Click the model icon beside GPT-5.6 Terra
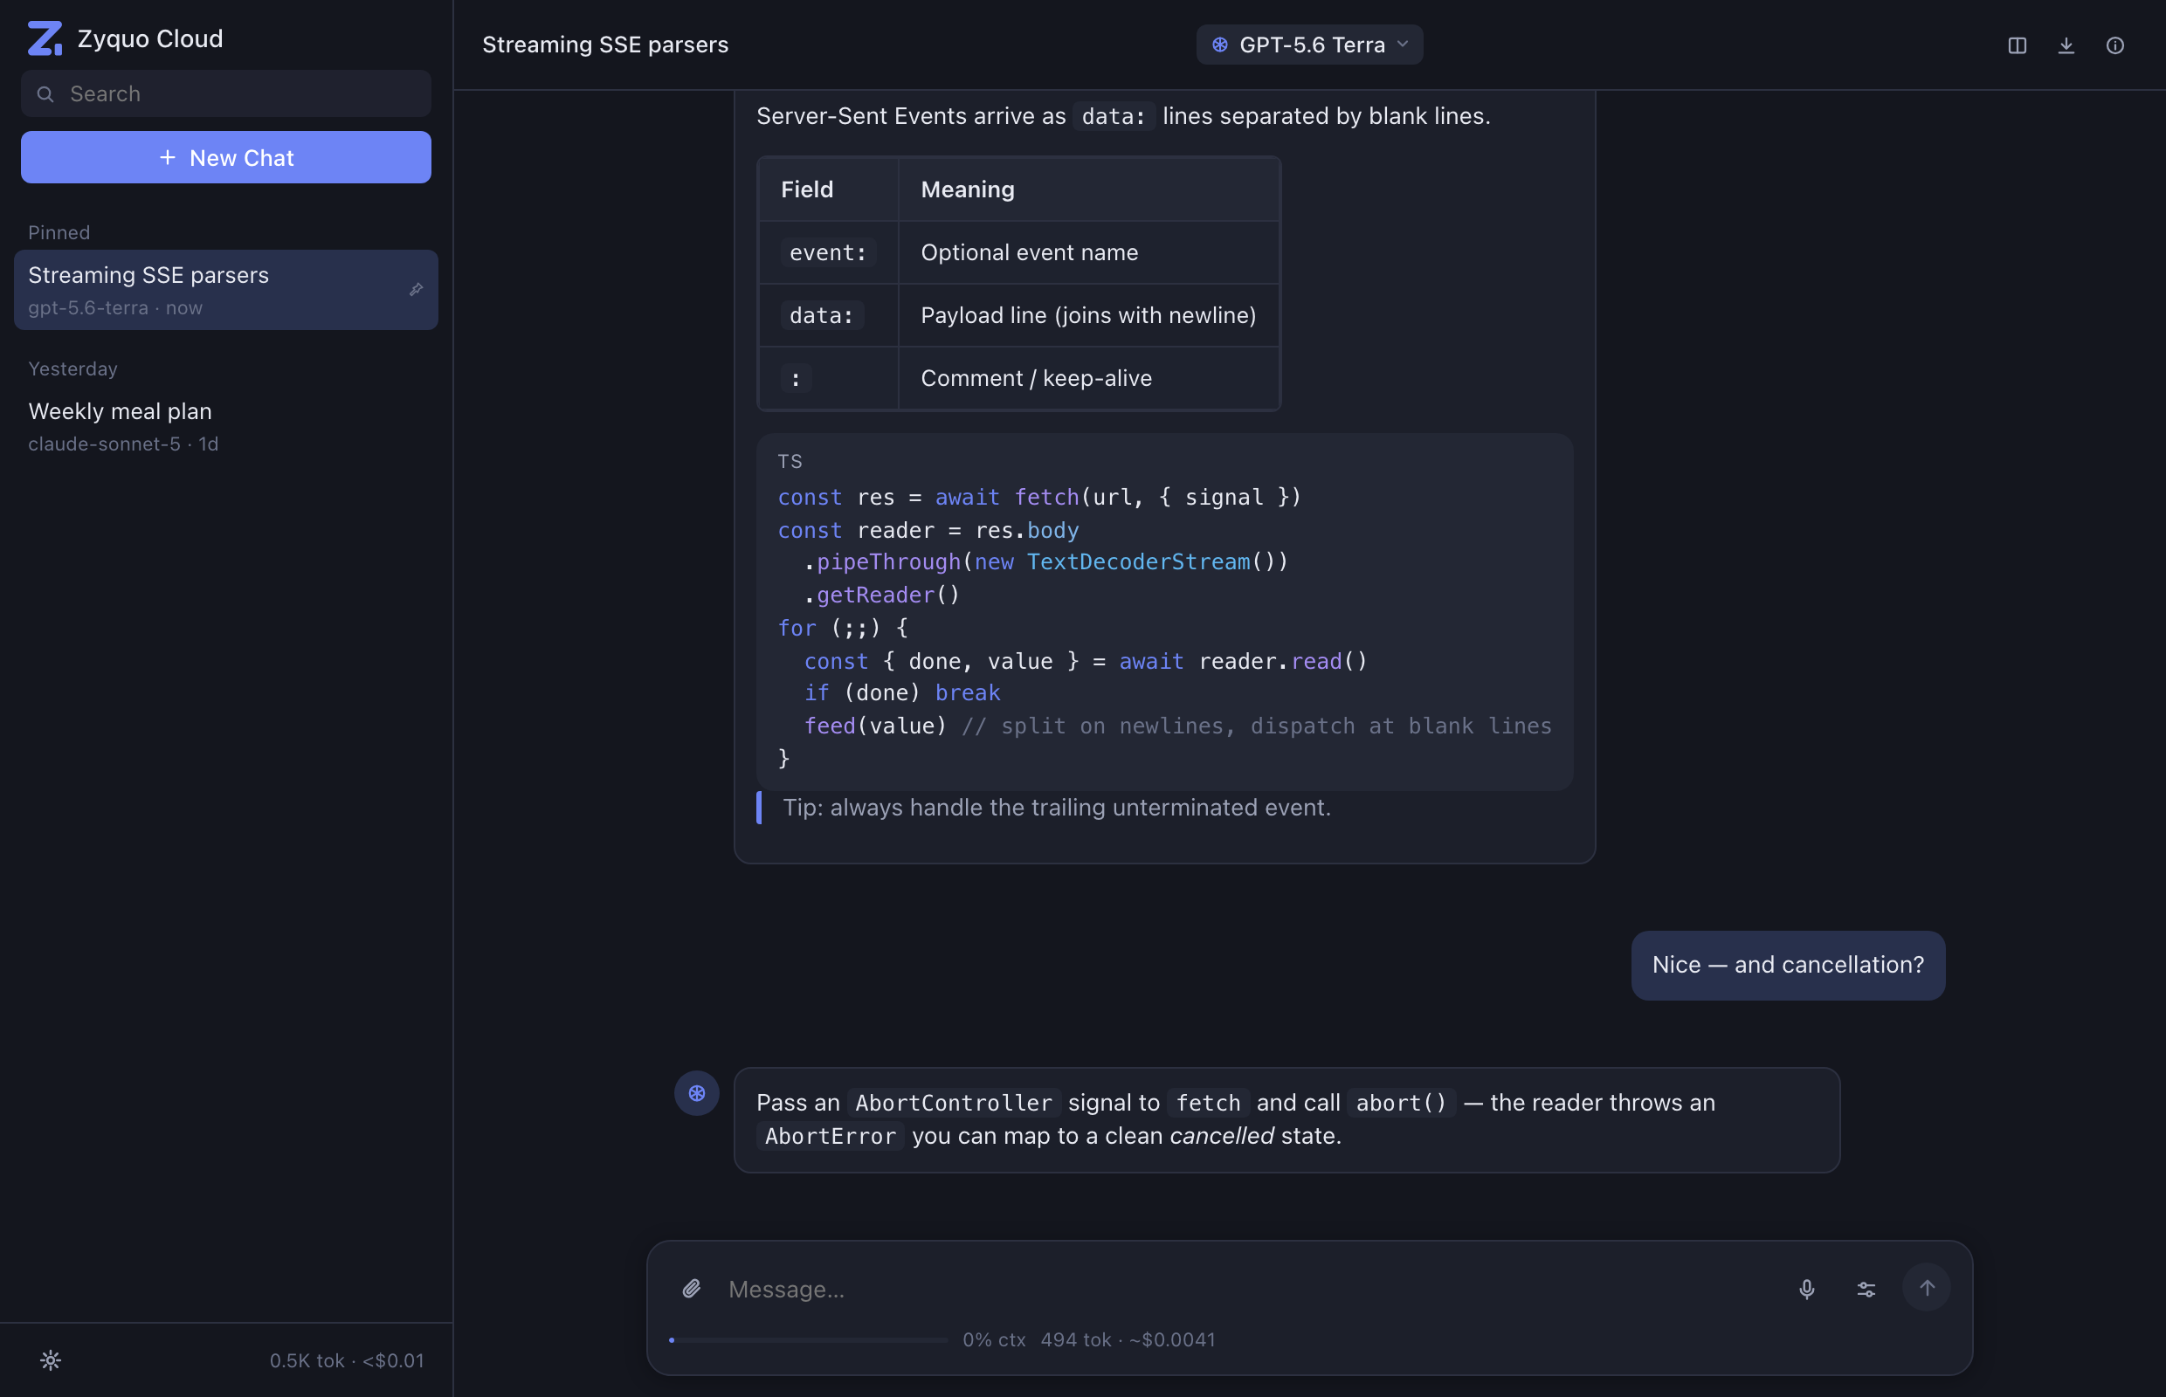This screenshot has width=2166, height=1397. tap(1219, 45)
